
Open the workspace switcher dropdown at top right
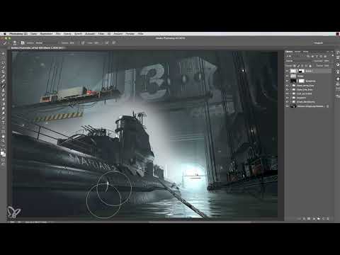pyautogui.click(x=319, y=42)
